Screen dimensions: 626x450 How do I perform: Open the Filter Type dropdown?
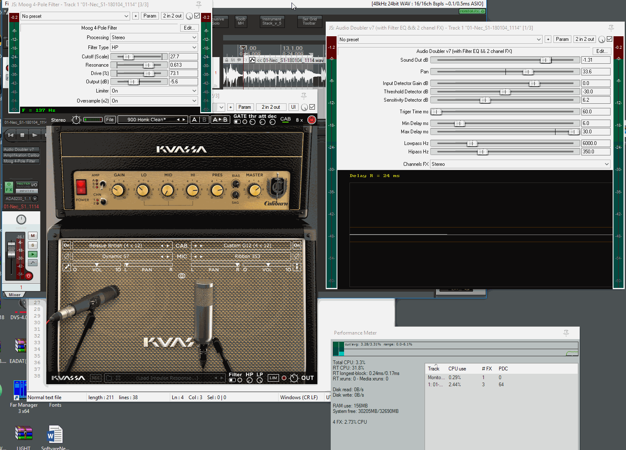tap(153, 47)
